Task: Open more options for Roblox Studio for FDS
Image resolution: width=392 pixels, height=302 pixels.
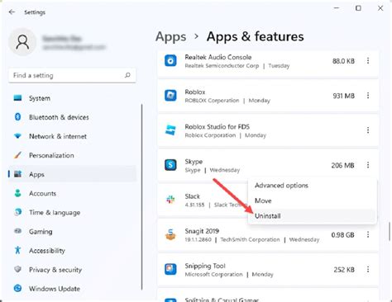Action: tap(368, 130)
